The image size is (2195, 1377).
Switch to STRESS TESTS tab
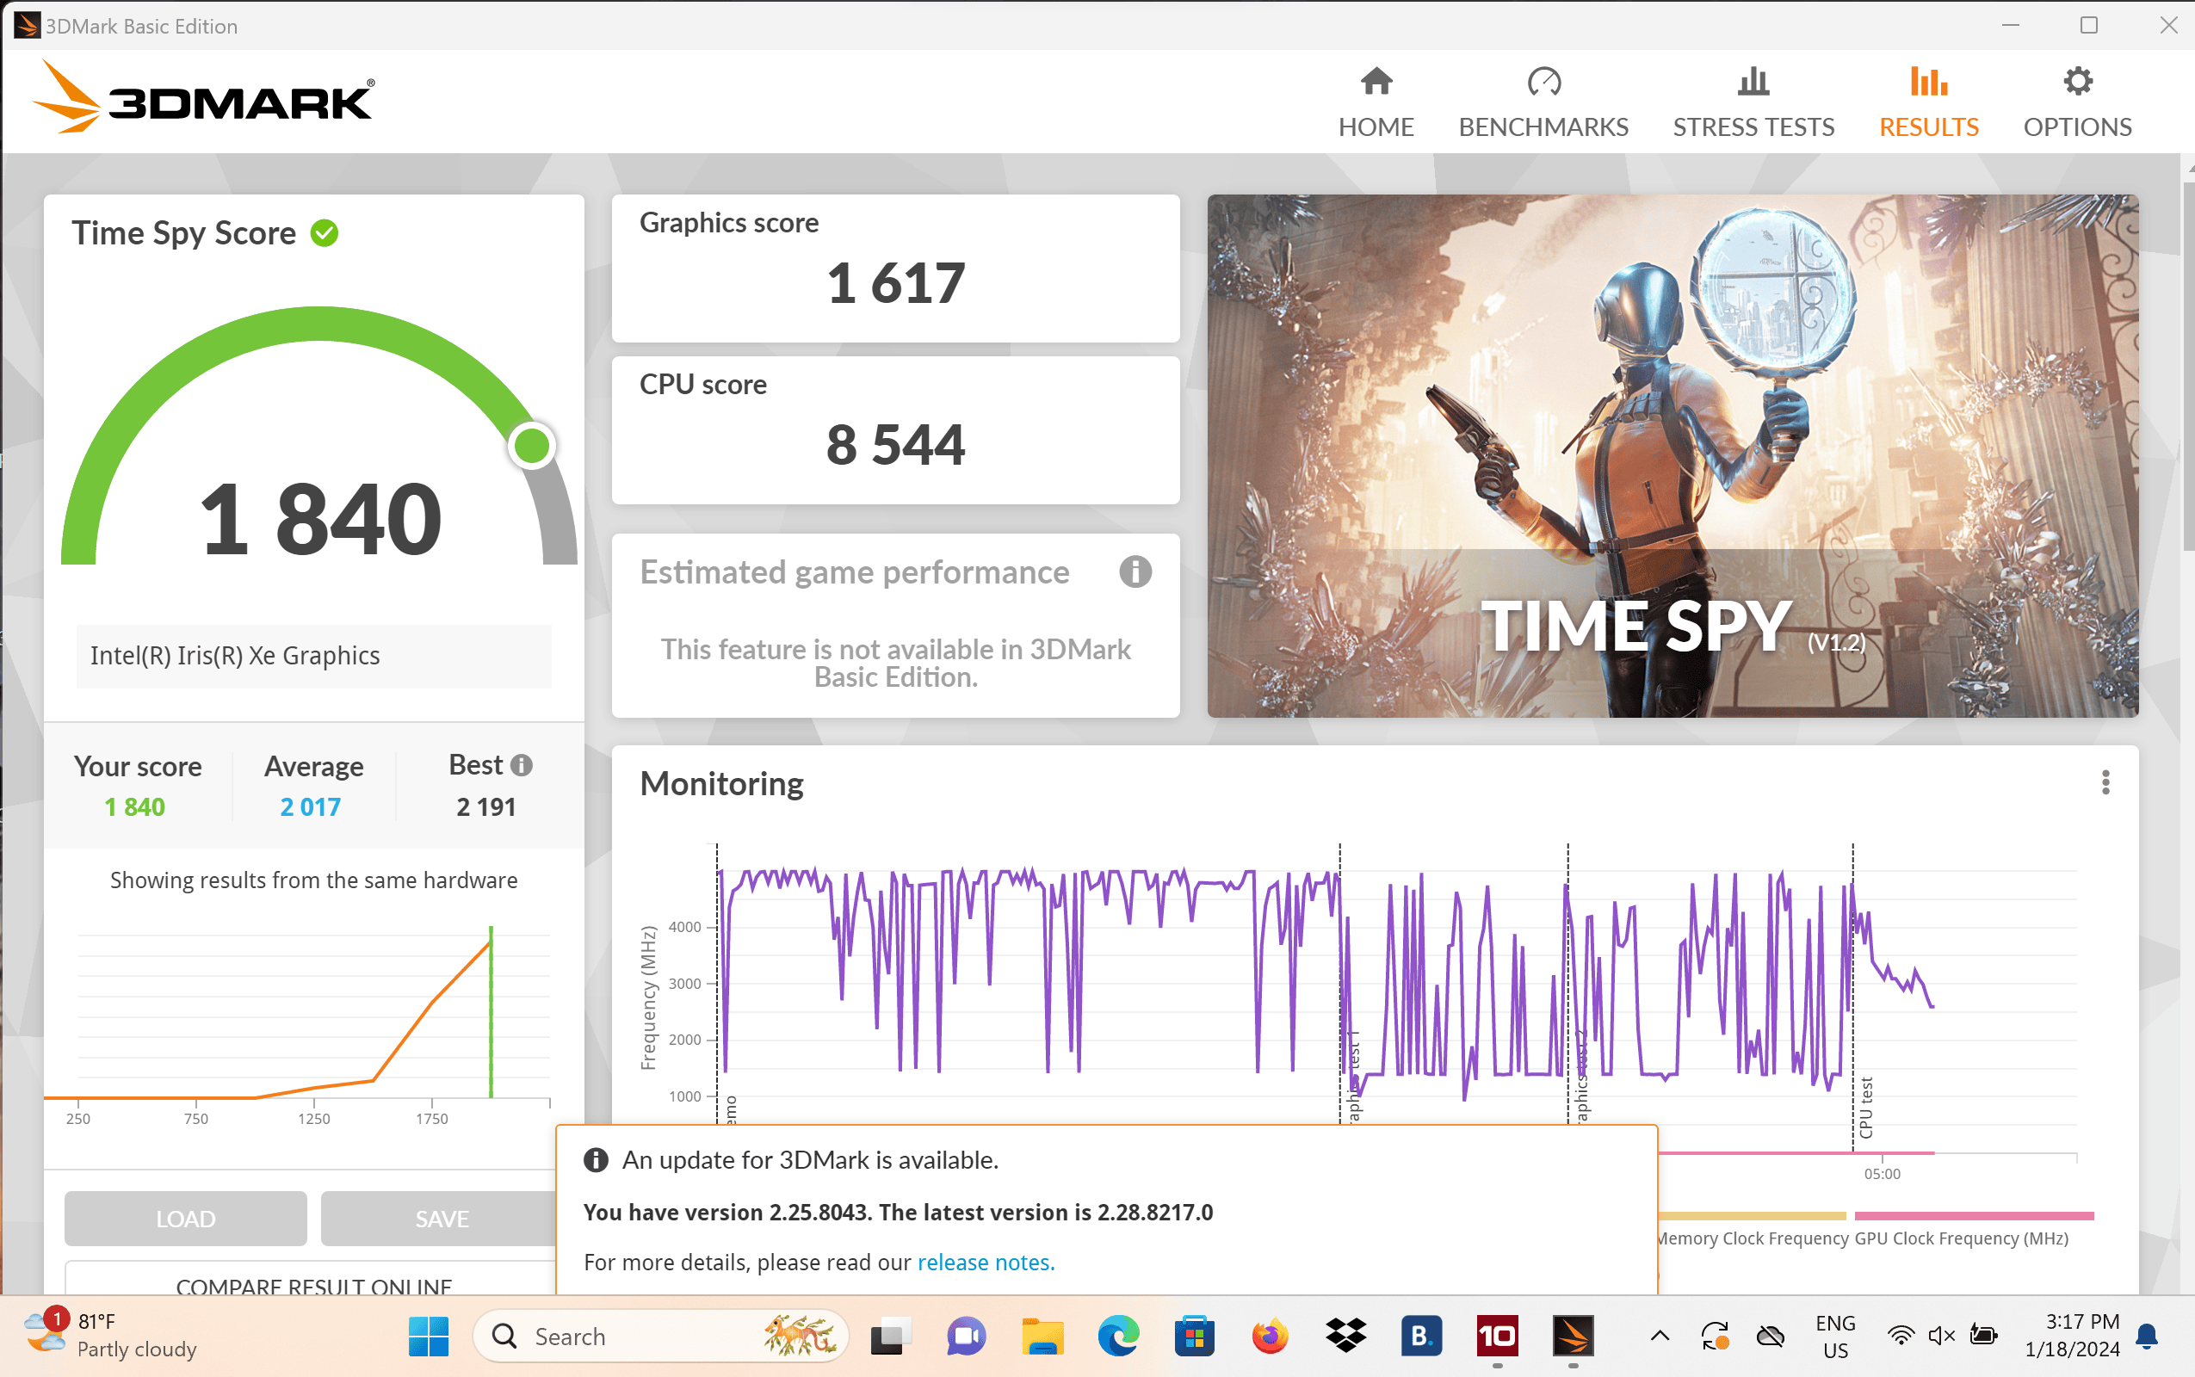point(1753,103)
